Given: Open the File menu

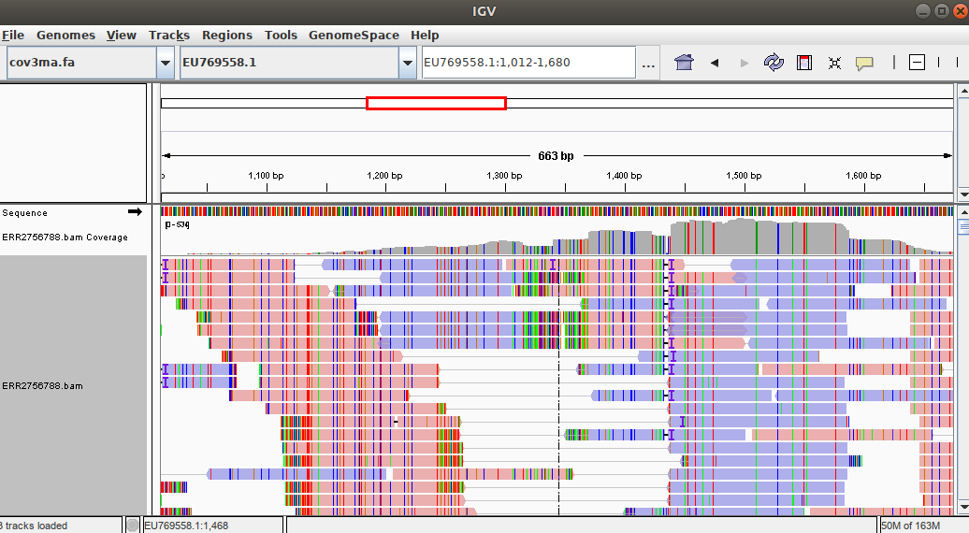Looking at the screenshot, I should pos(13,36).
